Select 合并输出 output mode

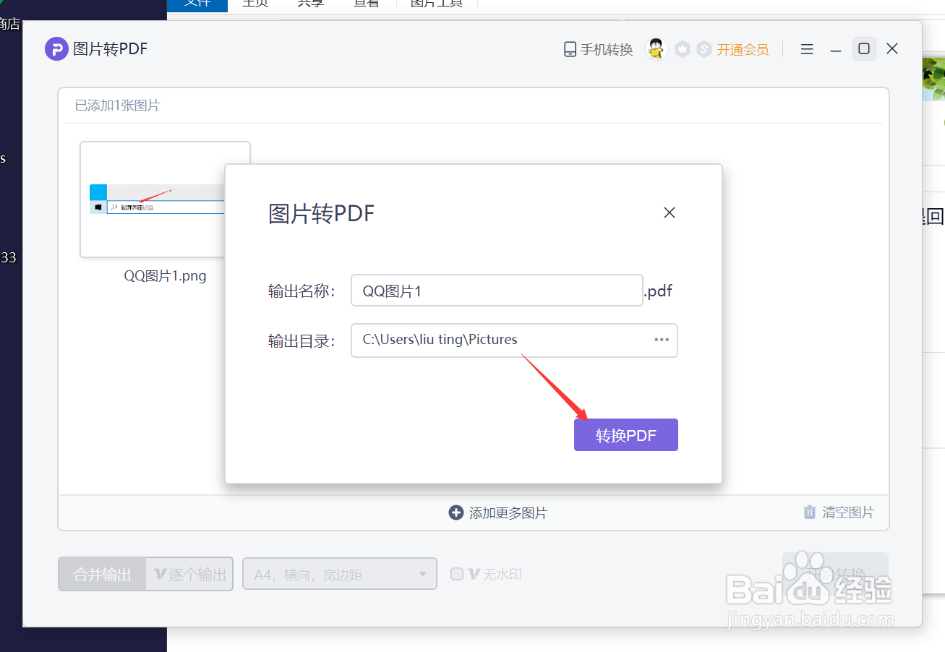[x=102, y=573]
